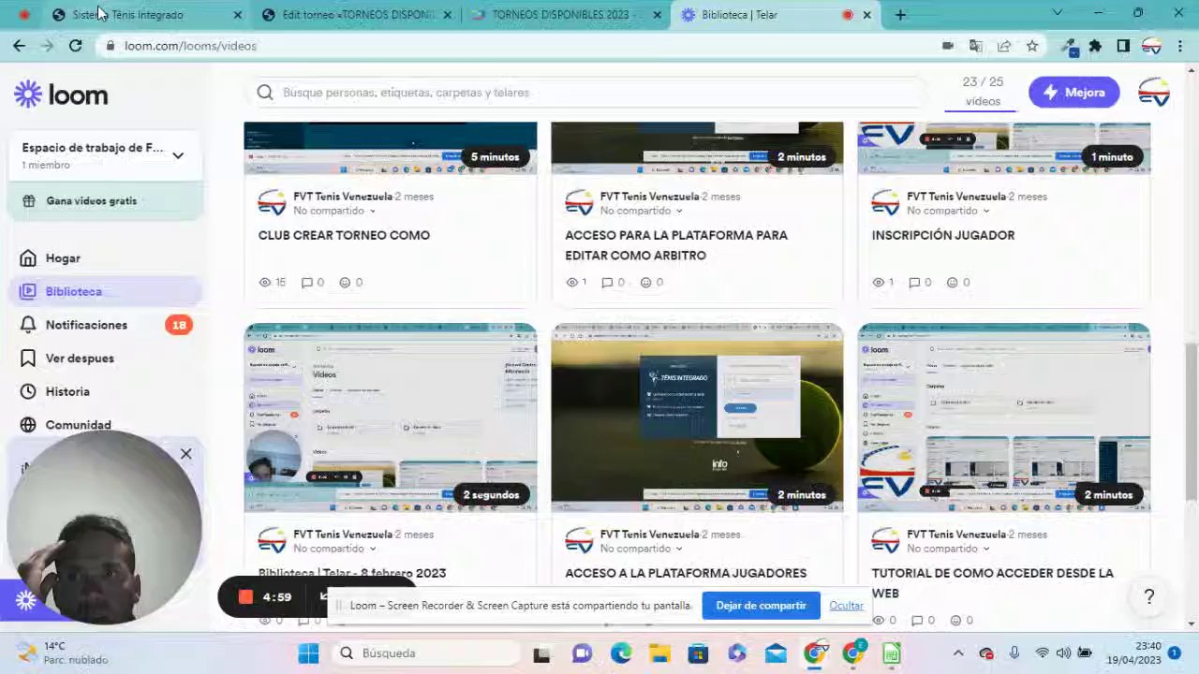Reload the page in browser
This screenshot has height=674, width=1199.
click(x=75, y=46)
